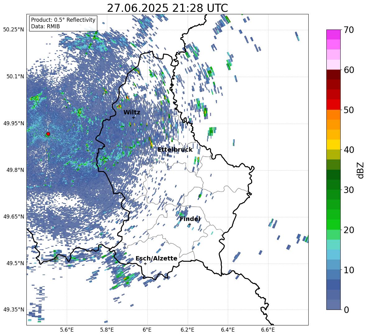Image resolution: width=368 pixels, height=336 pixels.
Task: Click the 49.65°N latitude label
Action: pos(14,217)
